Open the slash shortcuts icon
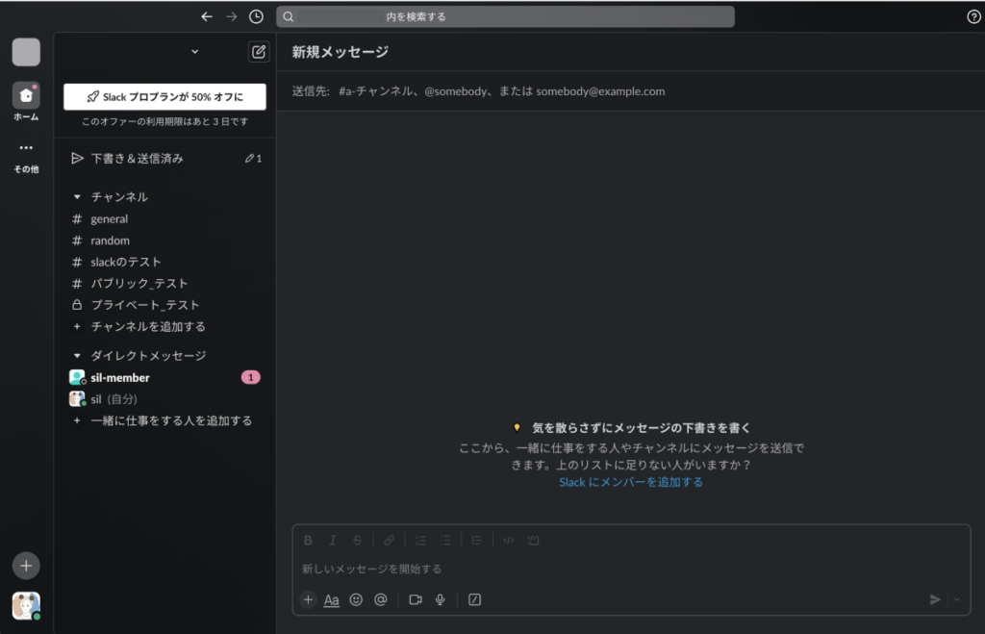This screenshot has width=985, height=634. (x=474, y=599)
